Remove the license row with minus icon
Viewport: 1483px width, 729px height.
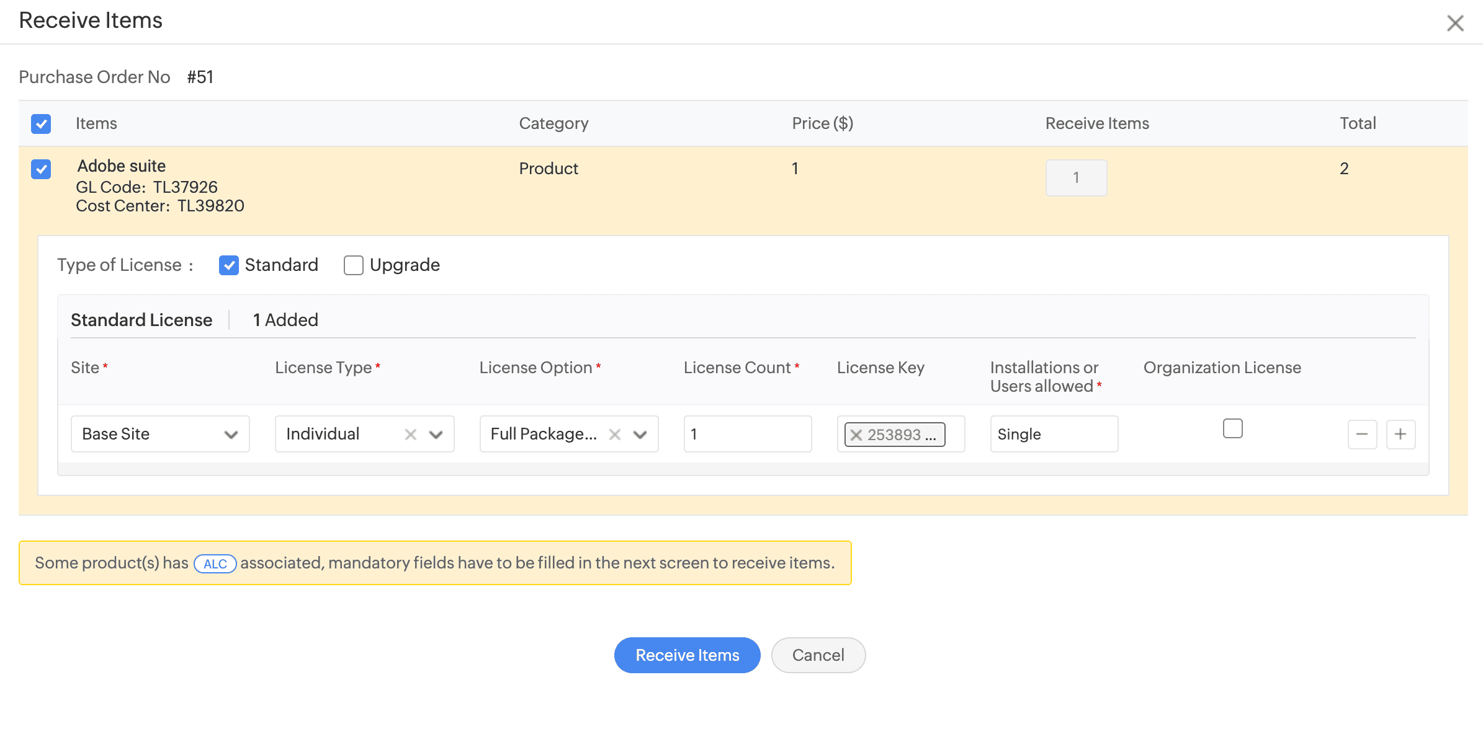[x=1362, y=434]
